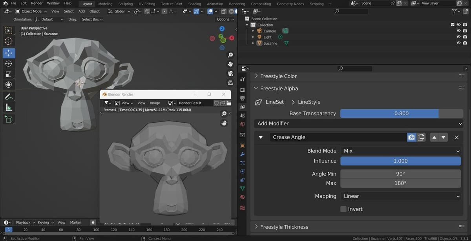Hide the Camera in viewport via eye icon
Image resolution: width=471 pixels, height=241 pixels.
pos(458,31)
